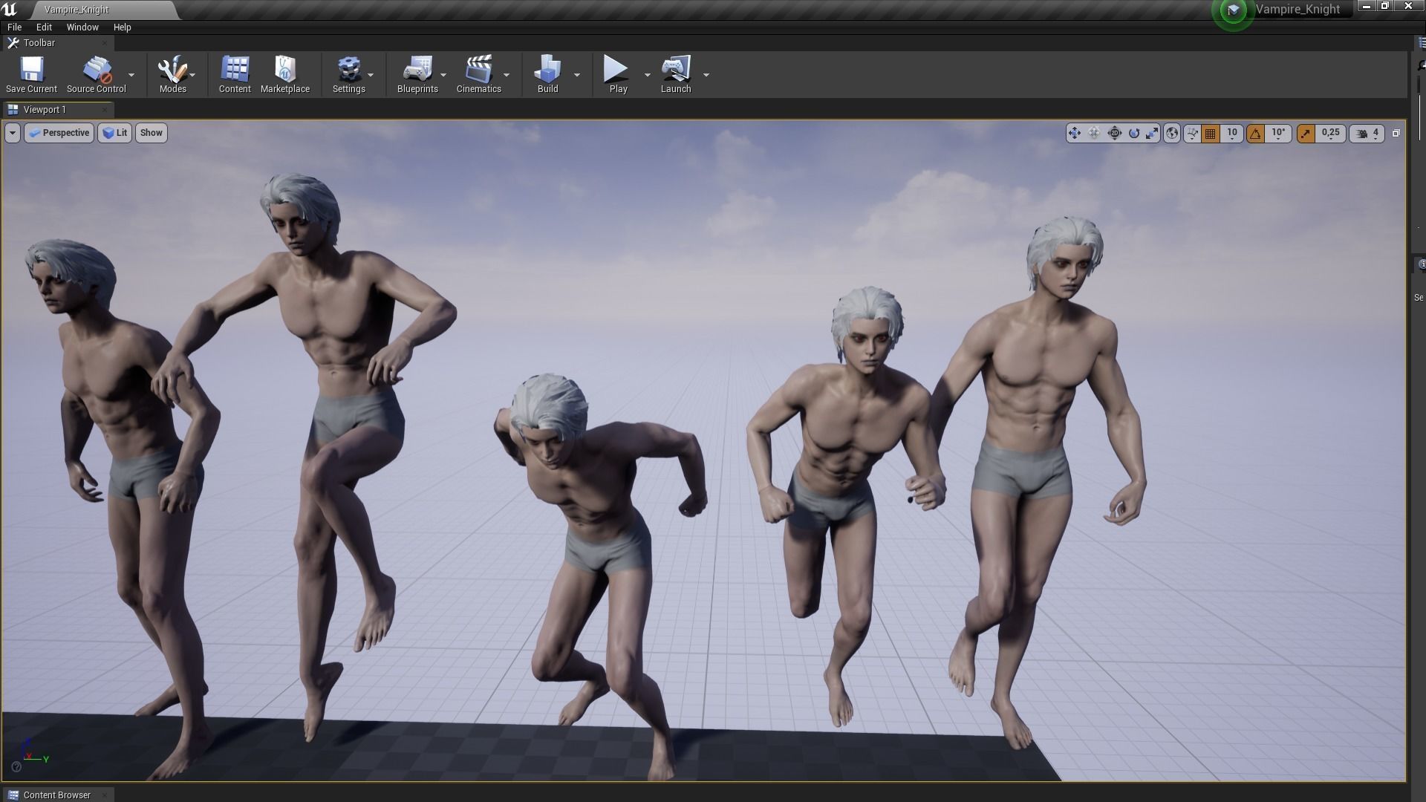The image size is (1426, 802).
Task: Open the Window menu
Action: point(82,27)
